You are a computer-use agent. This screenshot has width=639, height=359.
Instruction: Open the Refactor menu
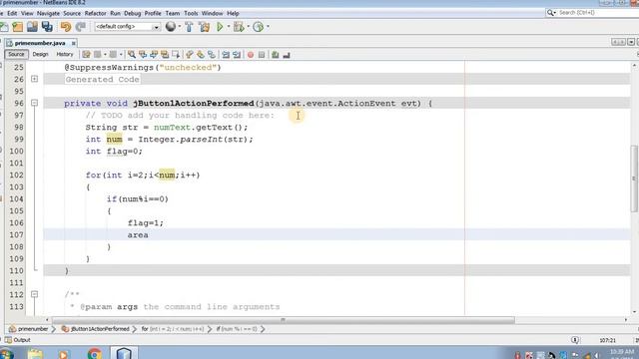[96, 13]
